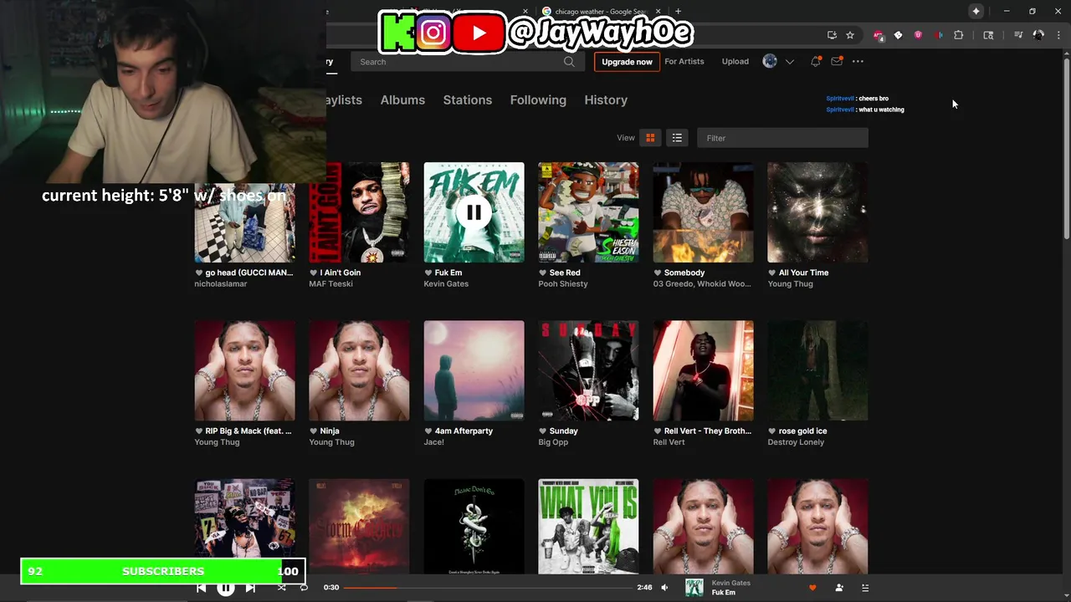The height and width of the screenshot is (602, 1071).
Task: Open artist Pooh Shiesty link
Action: coord(563,283)
